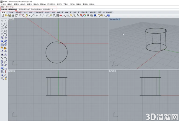Screen dimensions: 179x121
Task: Click the Front viewport title label
Action: tap(11, 71)
